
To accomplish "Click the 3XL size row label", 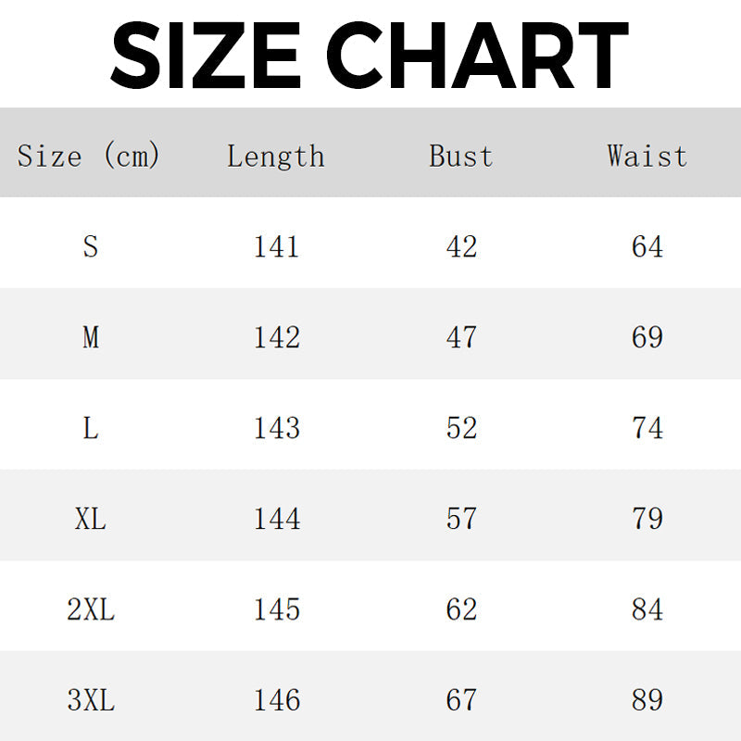I will (91, 700).
